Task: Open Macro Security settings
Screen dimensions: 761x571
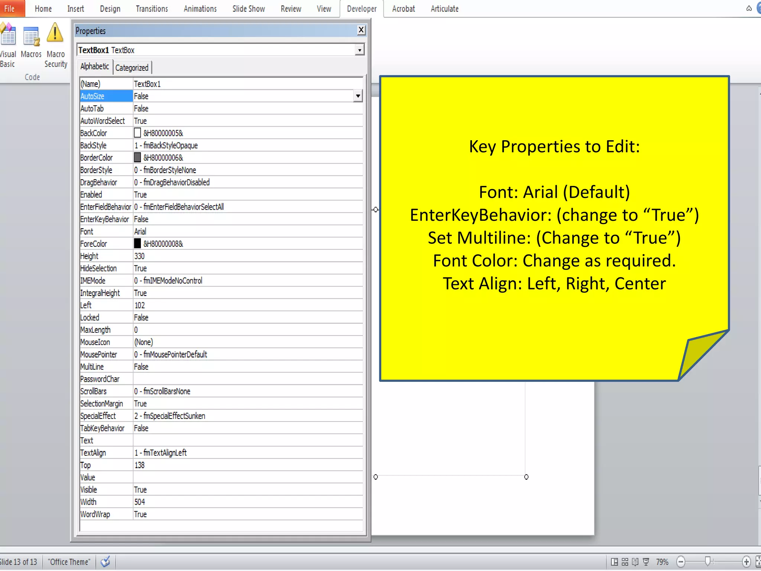Action: [55, 45]
